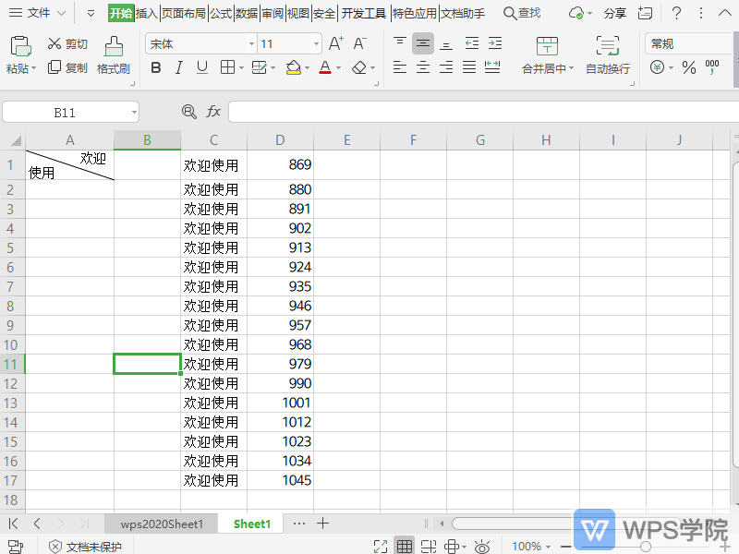Click the increase font size A+ icon
This screenshot has width=739, height=554.
(x=335, y=43)
